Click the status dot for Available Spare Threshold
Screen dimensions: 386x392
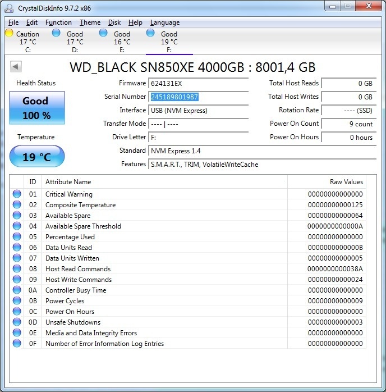coord(17,226)
